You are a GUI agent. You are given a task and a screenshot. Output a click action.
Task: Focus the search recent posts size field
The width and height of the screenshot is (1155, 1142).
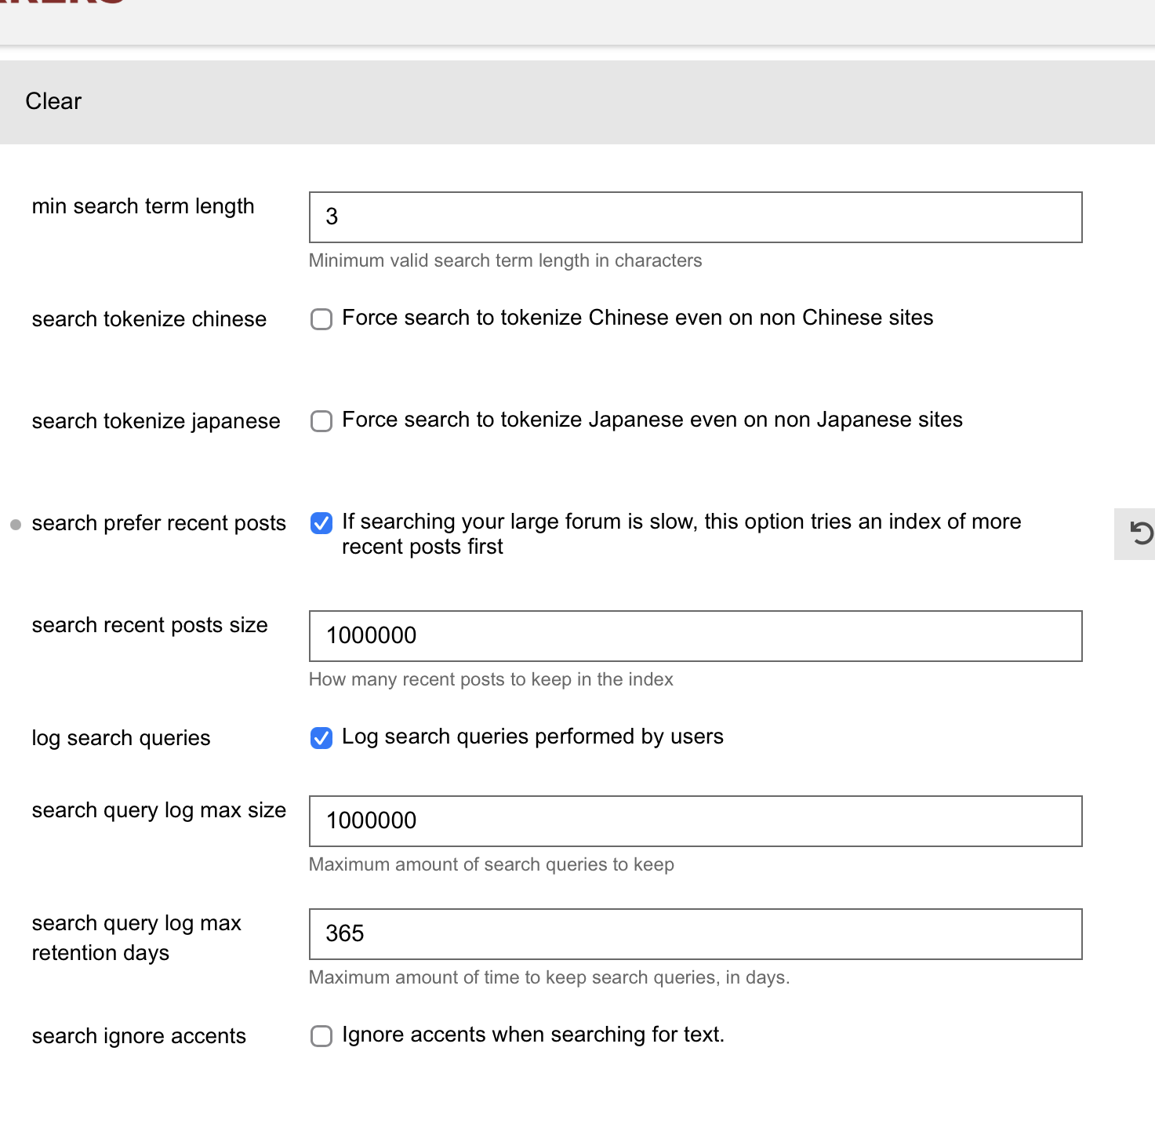click(x=696, y=636)
